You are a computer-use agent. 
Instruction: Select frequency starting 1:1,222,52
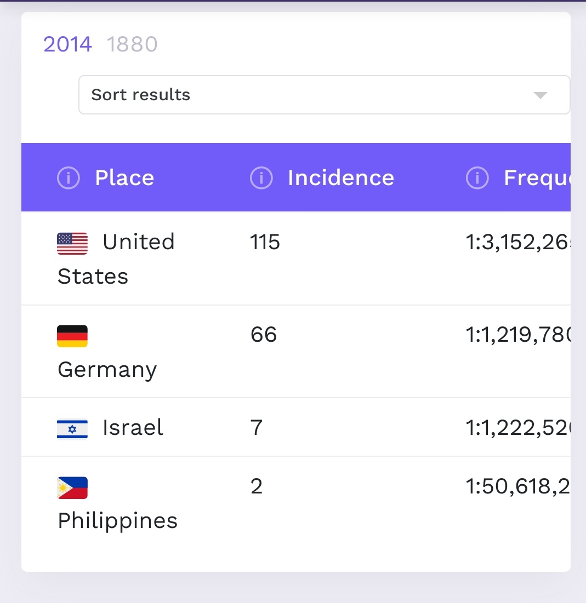tap(518, 428)
